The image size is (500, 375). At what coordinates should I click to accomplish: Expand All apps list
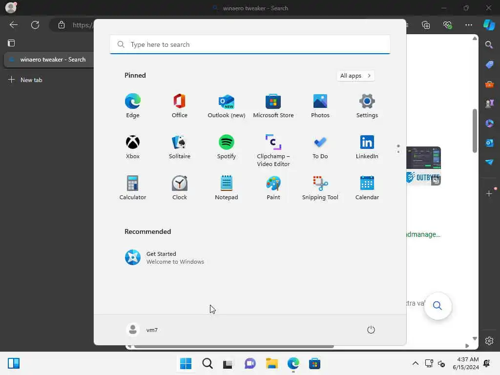pos(355,76)
